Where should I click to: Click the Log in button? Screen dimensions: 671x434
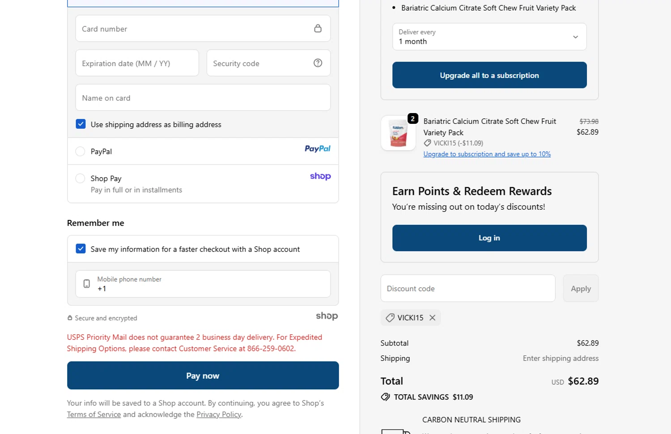489,238
